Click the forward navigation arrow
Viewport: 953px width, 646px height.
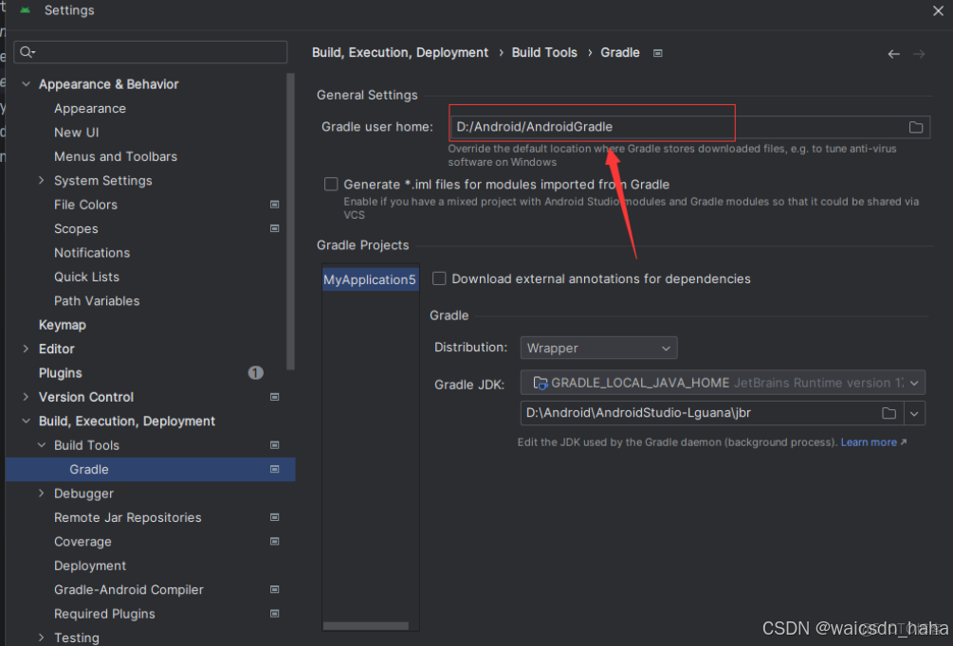click(917, 54)
